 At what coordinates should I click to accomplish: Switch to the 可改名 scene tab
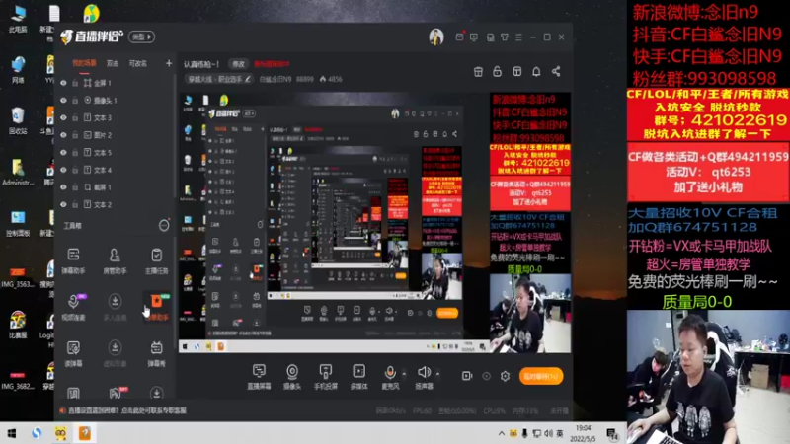[x=137, y=63]
